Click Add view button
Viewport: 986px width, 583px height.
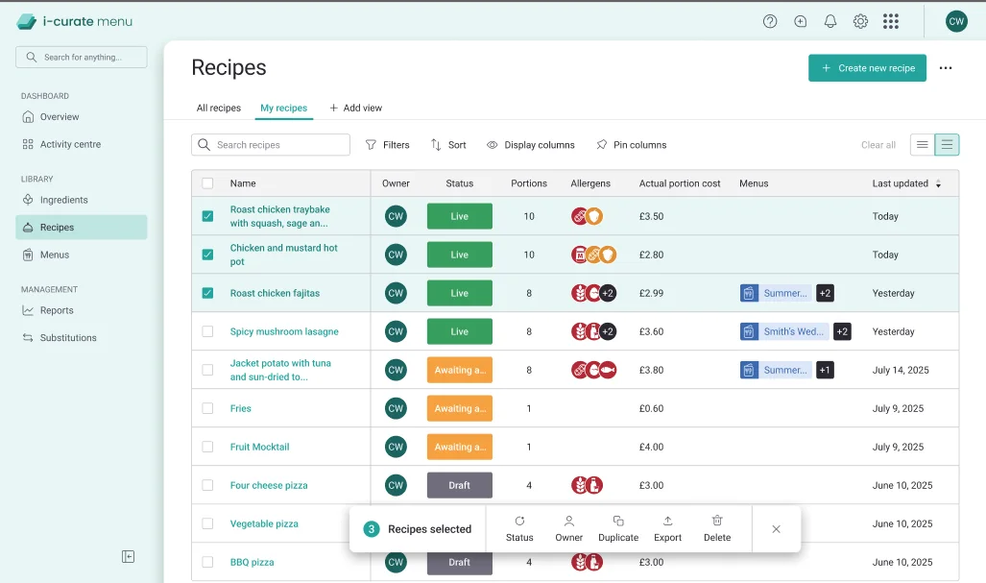coord(356,108)
